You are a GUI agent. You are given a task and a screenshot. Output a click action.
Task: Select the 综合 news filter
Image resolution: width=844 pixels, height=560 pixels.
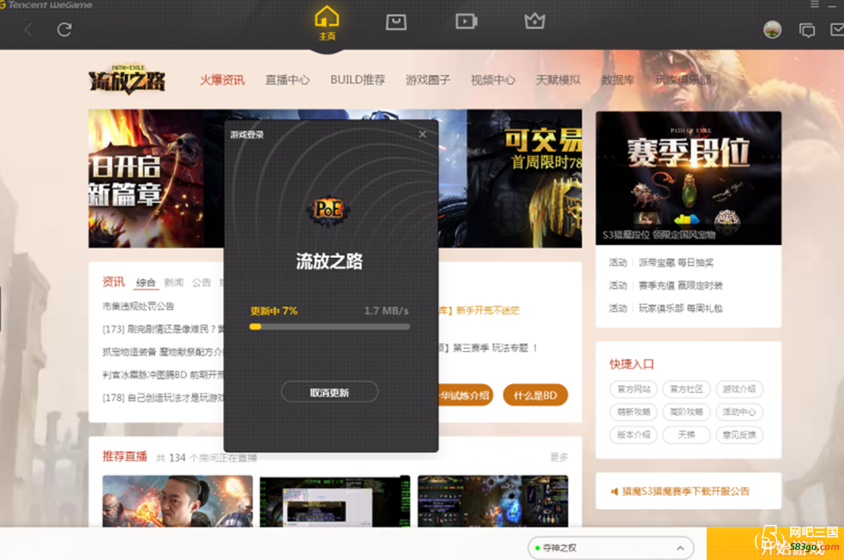click(x=146, y=282)
